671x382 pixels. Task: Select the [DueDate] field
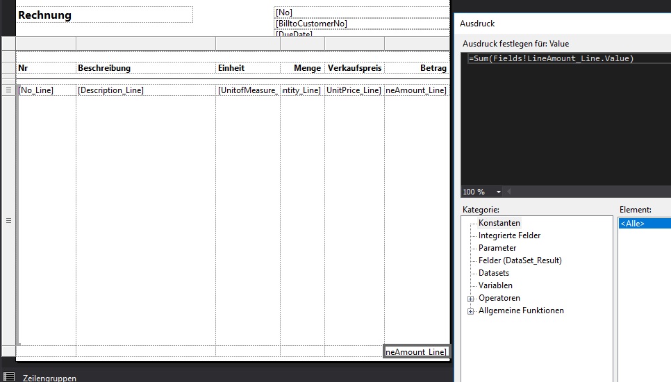[x=362, y=33]
